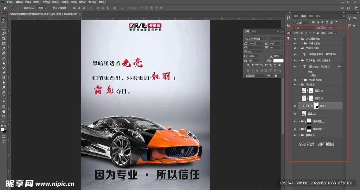Viewport: 360px width, 190px height.
Task: Click the 黑白 1 layer mask thumbnail
Action: [x=316, y=106]
